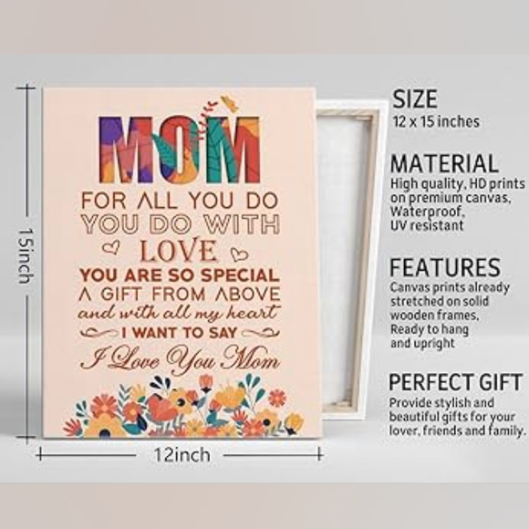
Task: Click the 15inch height label
Action: point(26,255)
